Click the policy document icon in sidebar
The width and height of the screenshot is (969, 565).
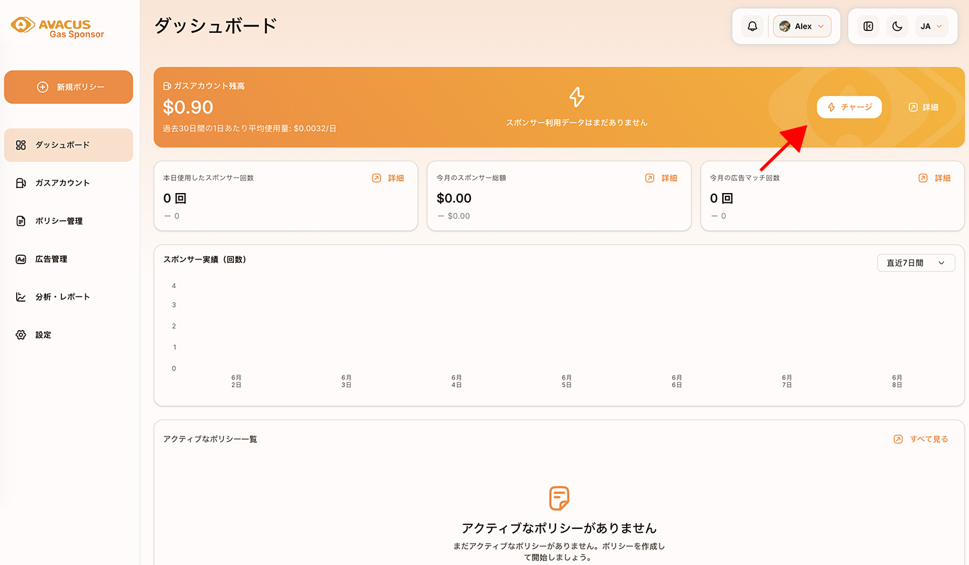tap(21, 221)
